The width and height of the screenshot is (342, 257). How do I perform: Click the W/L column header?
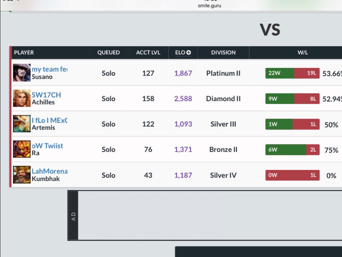(303, 53)
